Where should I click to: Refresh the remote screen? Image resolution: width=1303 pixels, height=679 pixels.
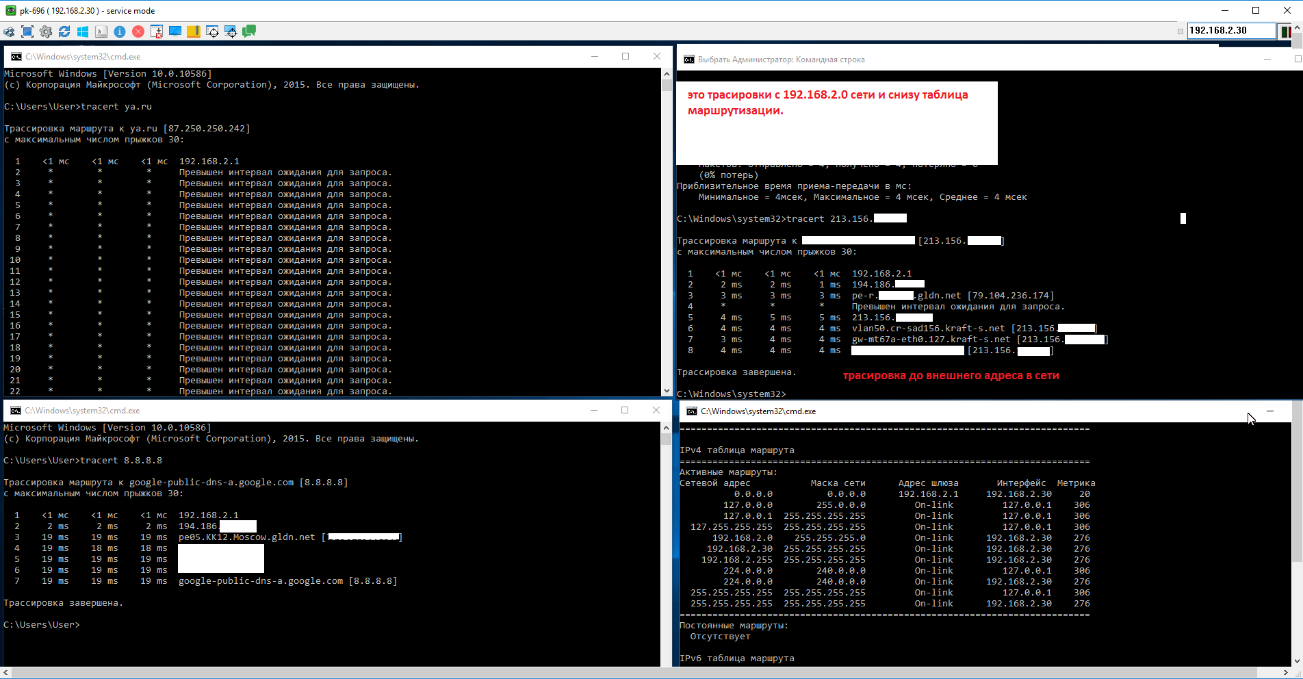point(64,31)
